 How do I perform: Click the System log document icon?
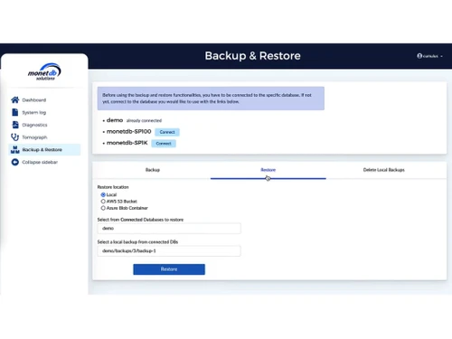pyautogui.click(x=15, y=112)
